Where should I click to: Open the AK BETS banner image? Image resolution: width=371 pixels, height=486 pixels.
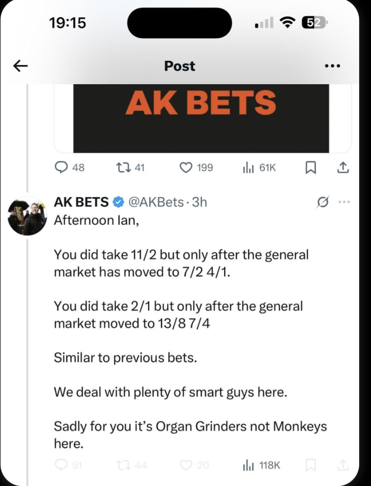click(x=201, y=118)
